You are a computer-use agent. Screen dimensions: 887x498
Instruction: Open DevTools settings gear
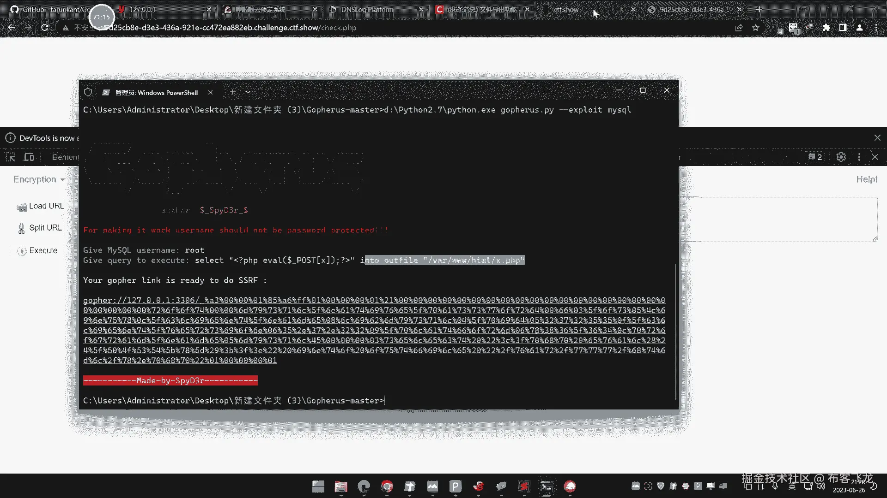(x=841, y=157)
